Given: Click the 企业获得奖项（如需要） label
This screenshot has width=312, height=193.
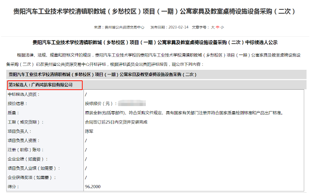Looking at the screenshot, I should tap(32, 178).
